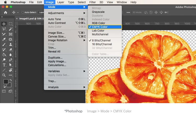Select the Slice tool
This screenshot has height=113, width=196.
coord(4,34)
